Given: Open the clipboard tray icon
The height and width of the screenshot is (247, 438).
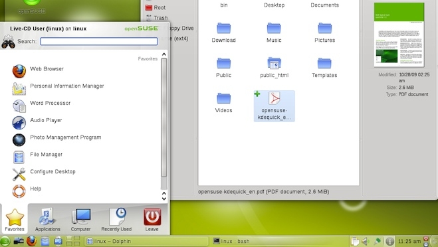Looking at the screenshot, I should 355,242.
